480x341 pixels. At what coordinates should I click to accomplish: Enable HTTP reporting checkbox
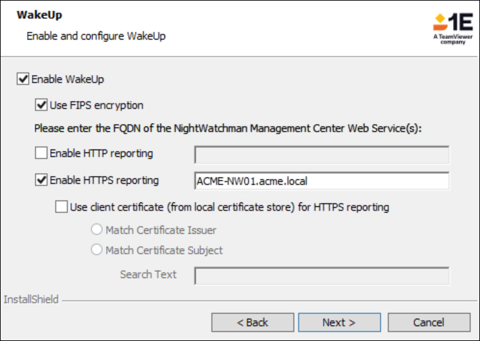coord(42,153)
